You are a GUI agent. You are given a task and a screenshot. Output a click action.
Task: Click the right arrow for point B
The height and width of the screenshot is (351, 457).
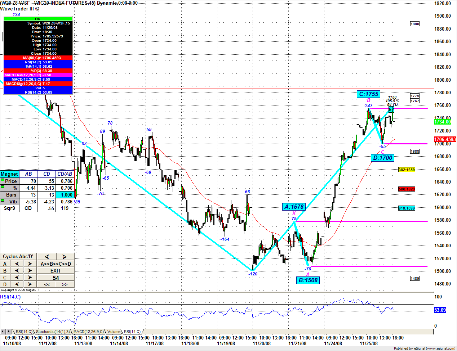(x=30, y=271)
